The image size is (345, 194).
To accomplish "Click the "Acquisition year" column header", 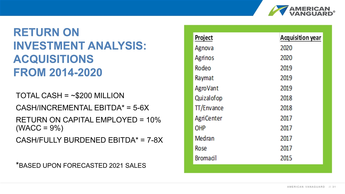I will [301, 38].
